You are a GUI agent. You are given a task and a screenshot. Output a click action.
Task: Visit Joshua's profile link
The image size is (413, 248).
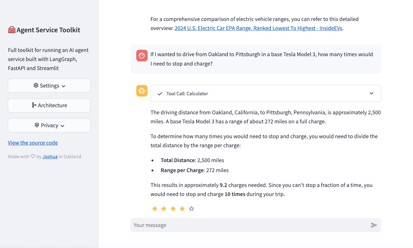[50, 157]
